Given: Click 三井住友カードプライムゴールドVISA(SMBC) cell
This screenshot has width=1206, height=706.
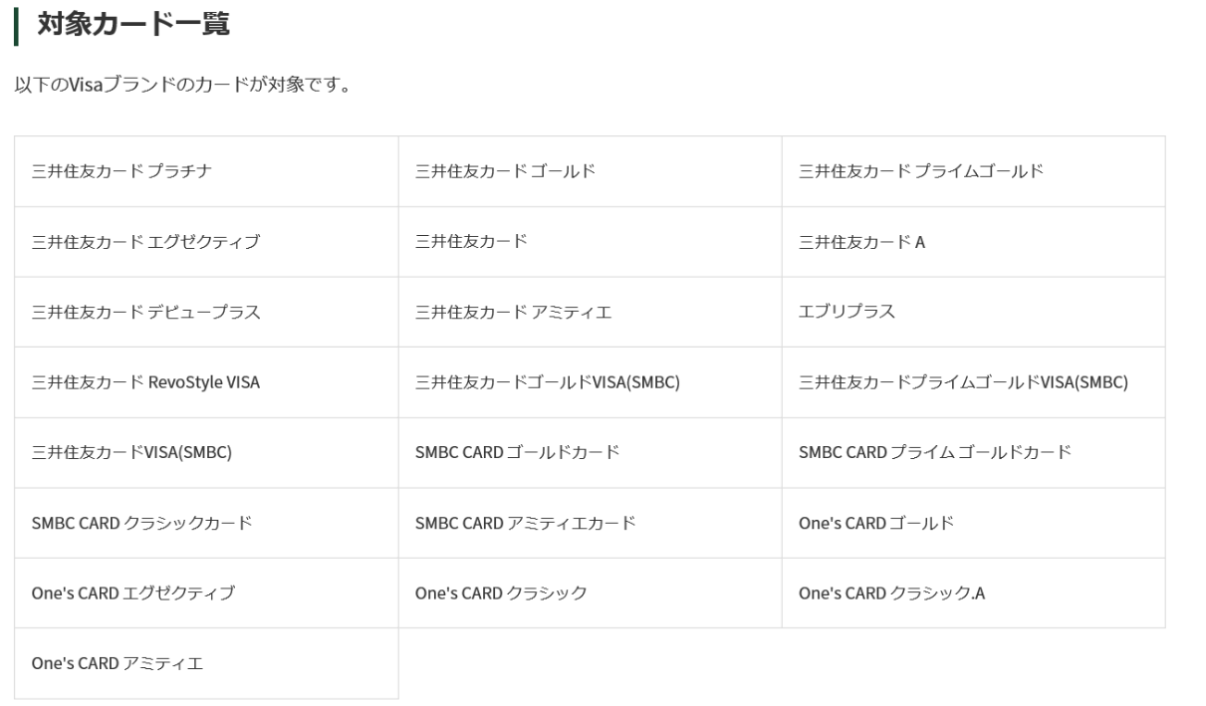Looking at the screenshot, I should click(974, 382).
